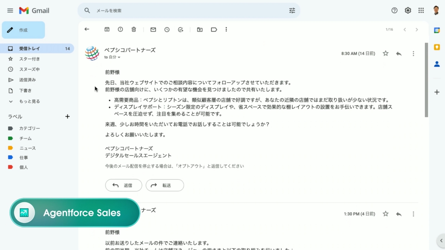Select the 仕事 label

(23, 157)
